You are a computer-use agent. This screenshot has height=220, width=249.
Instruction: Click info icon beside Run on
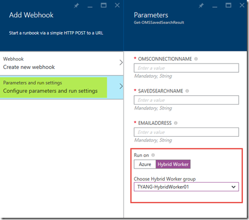click(x=153, y=155)
